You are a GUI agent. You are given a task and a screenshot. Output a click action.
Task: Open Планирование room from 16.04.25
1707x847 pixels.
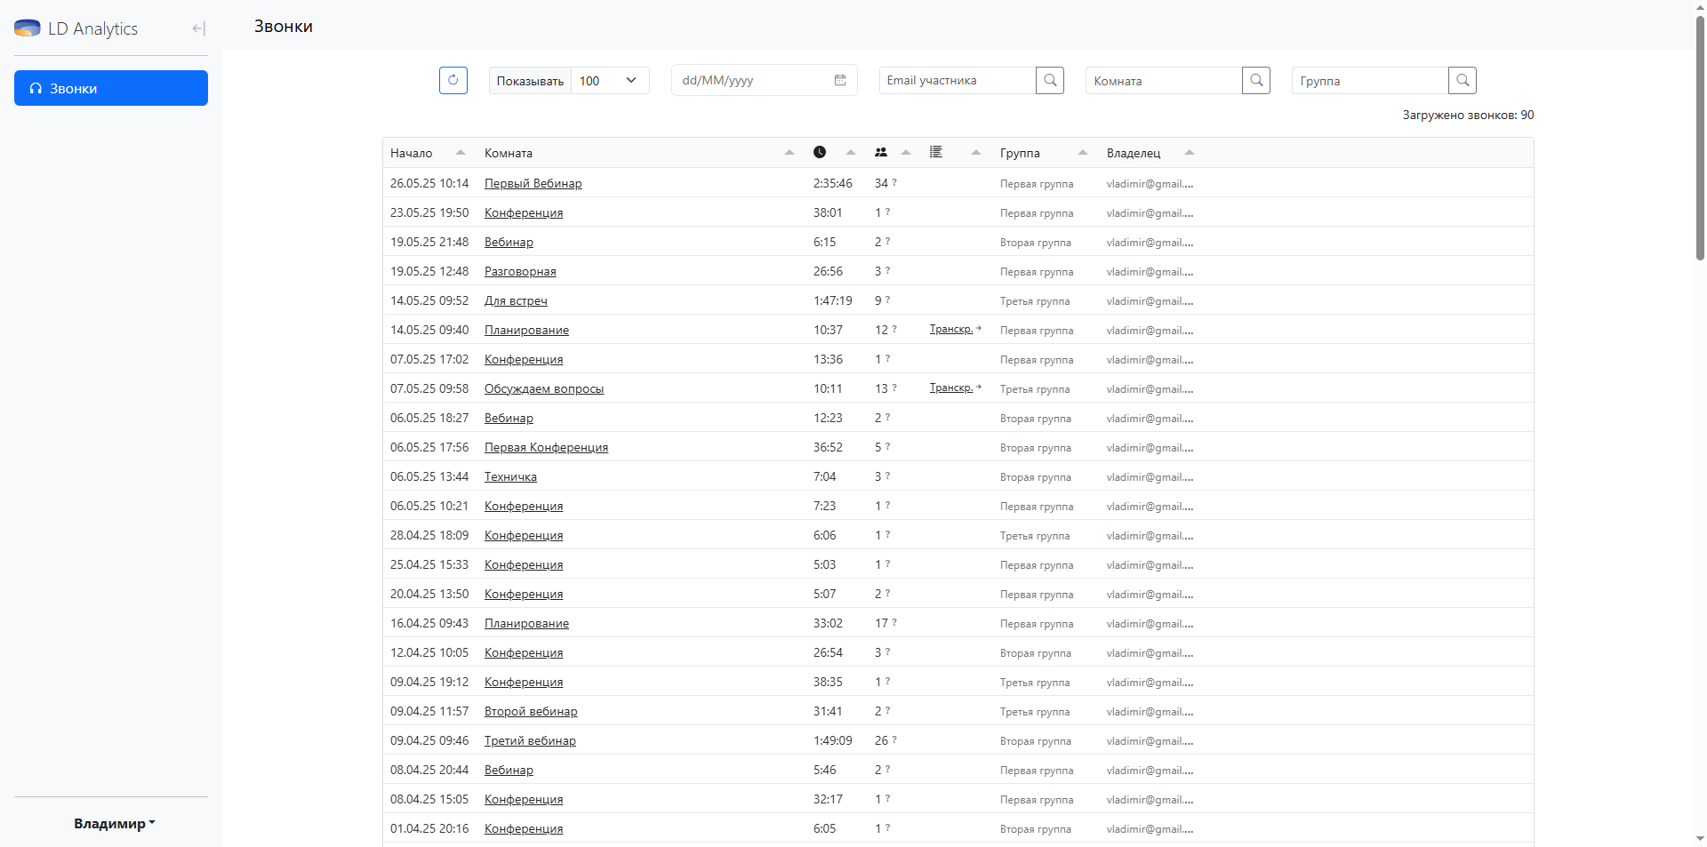click(526, 623)
